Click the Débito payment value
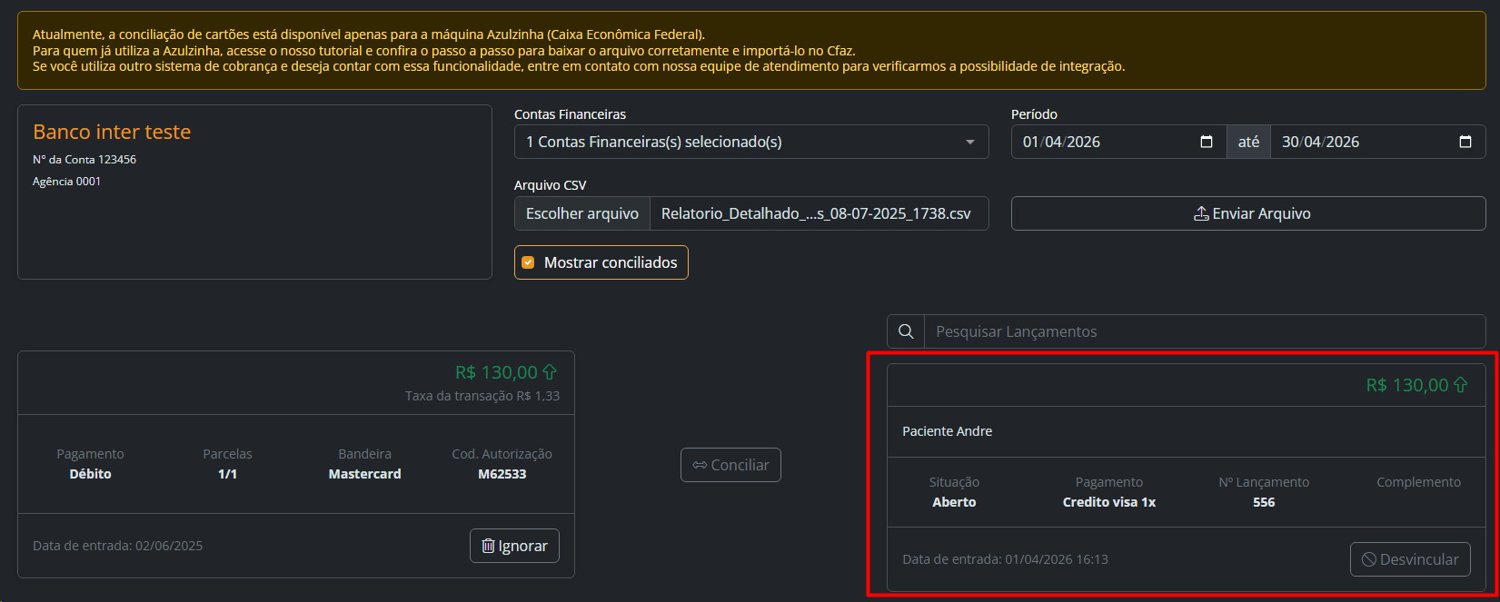Viewport: 1500px width, 602px height. (90, 474)
